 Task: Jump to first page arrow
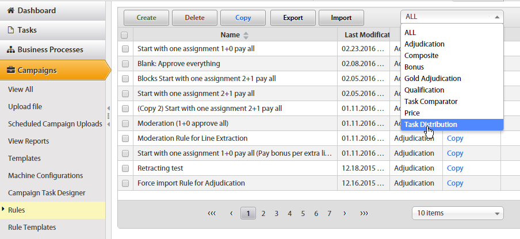[x=212, y=214]
